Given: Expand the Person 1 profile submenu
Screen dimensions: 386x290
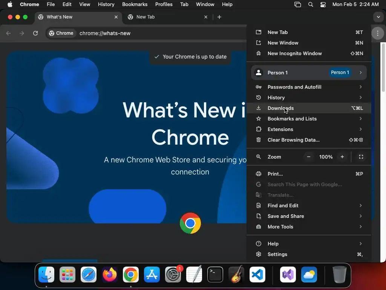Looking at the screenshot, I should [309, 72].
